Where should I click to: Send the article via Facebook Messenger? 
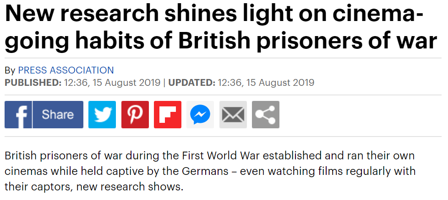200,115
